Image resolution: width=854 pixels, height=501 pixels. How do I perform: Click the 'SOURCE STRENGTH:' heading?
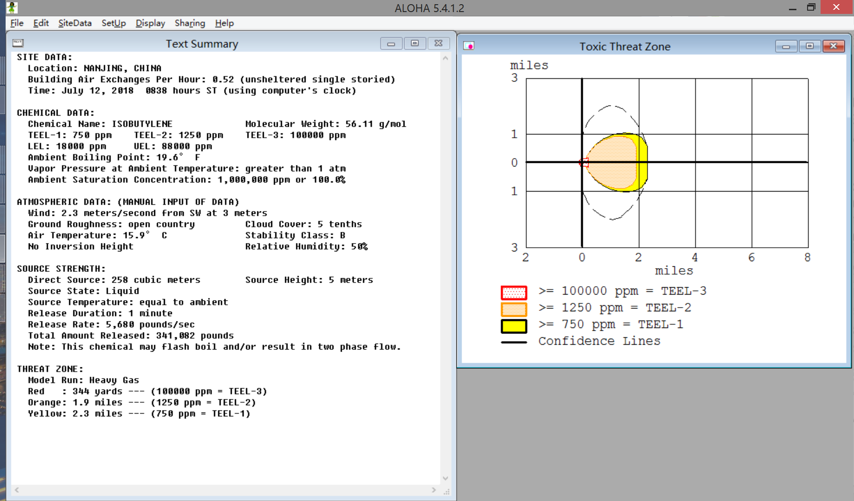coord(61,269)
